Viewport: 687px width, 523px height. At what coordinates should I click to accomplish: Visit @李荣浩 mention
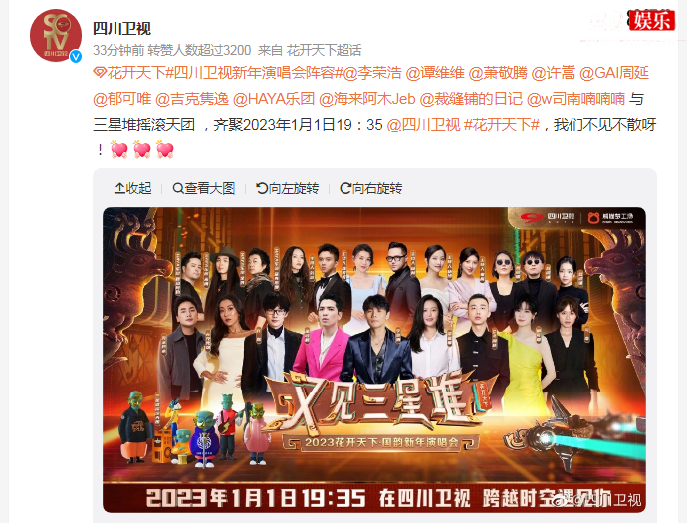[372, 73]
